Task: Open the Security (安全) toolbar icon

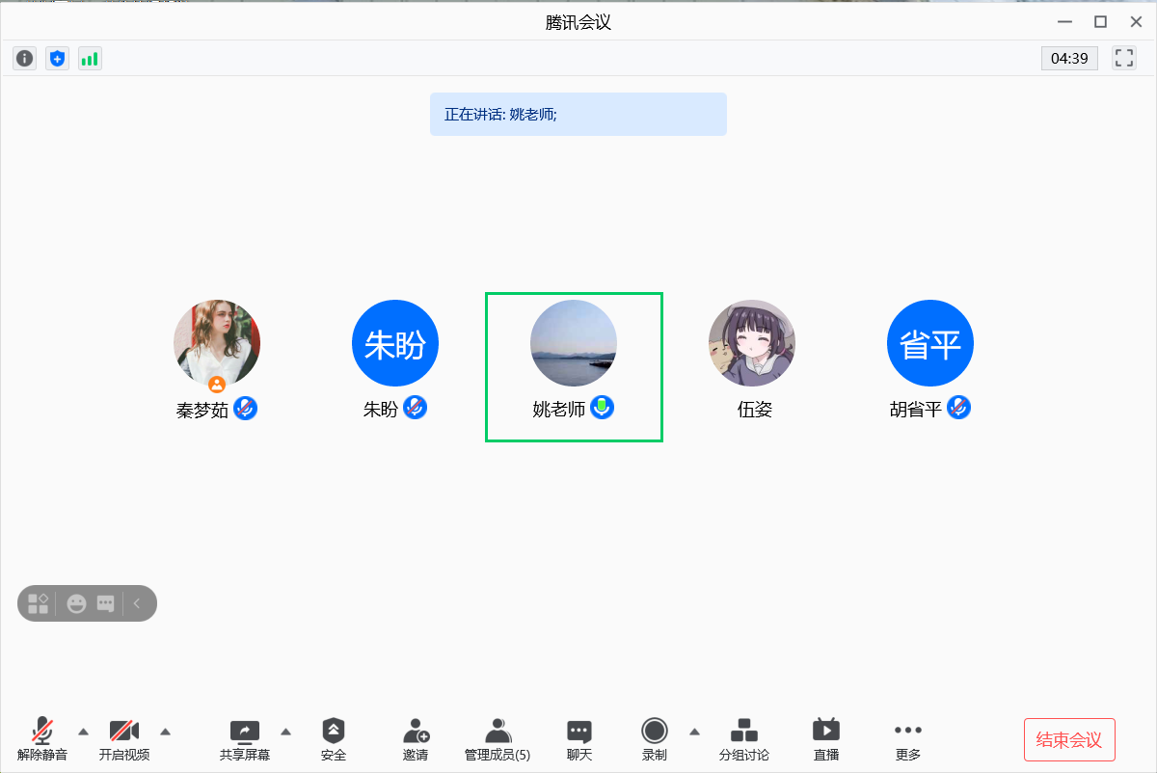Action: pos(334,739)
